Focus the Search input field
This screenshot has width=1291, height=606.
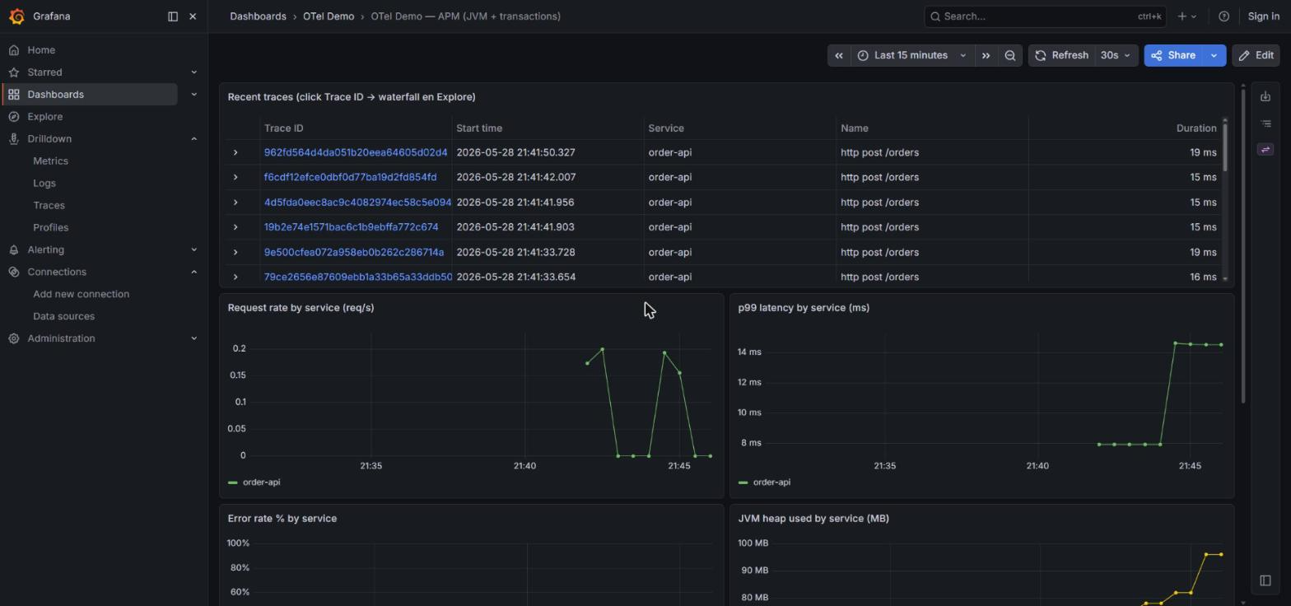(1046, 16)
